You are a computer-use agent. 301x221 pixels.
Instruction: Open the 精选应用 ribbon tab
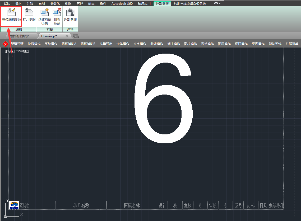[144, 3]
